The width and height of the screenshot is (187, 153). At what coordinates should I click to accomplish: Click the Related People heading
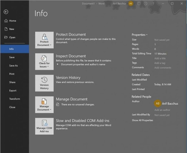pyautogui.click(x=141, y=96)
